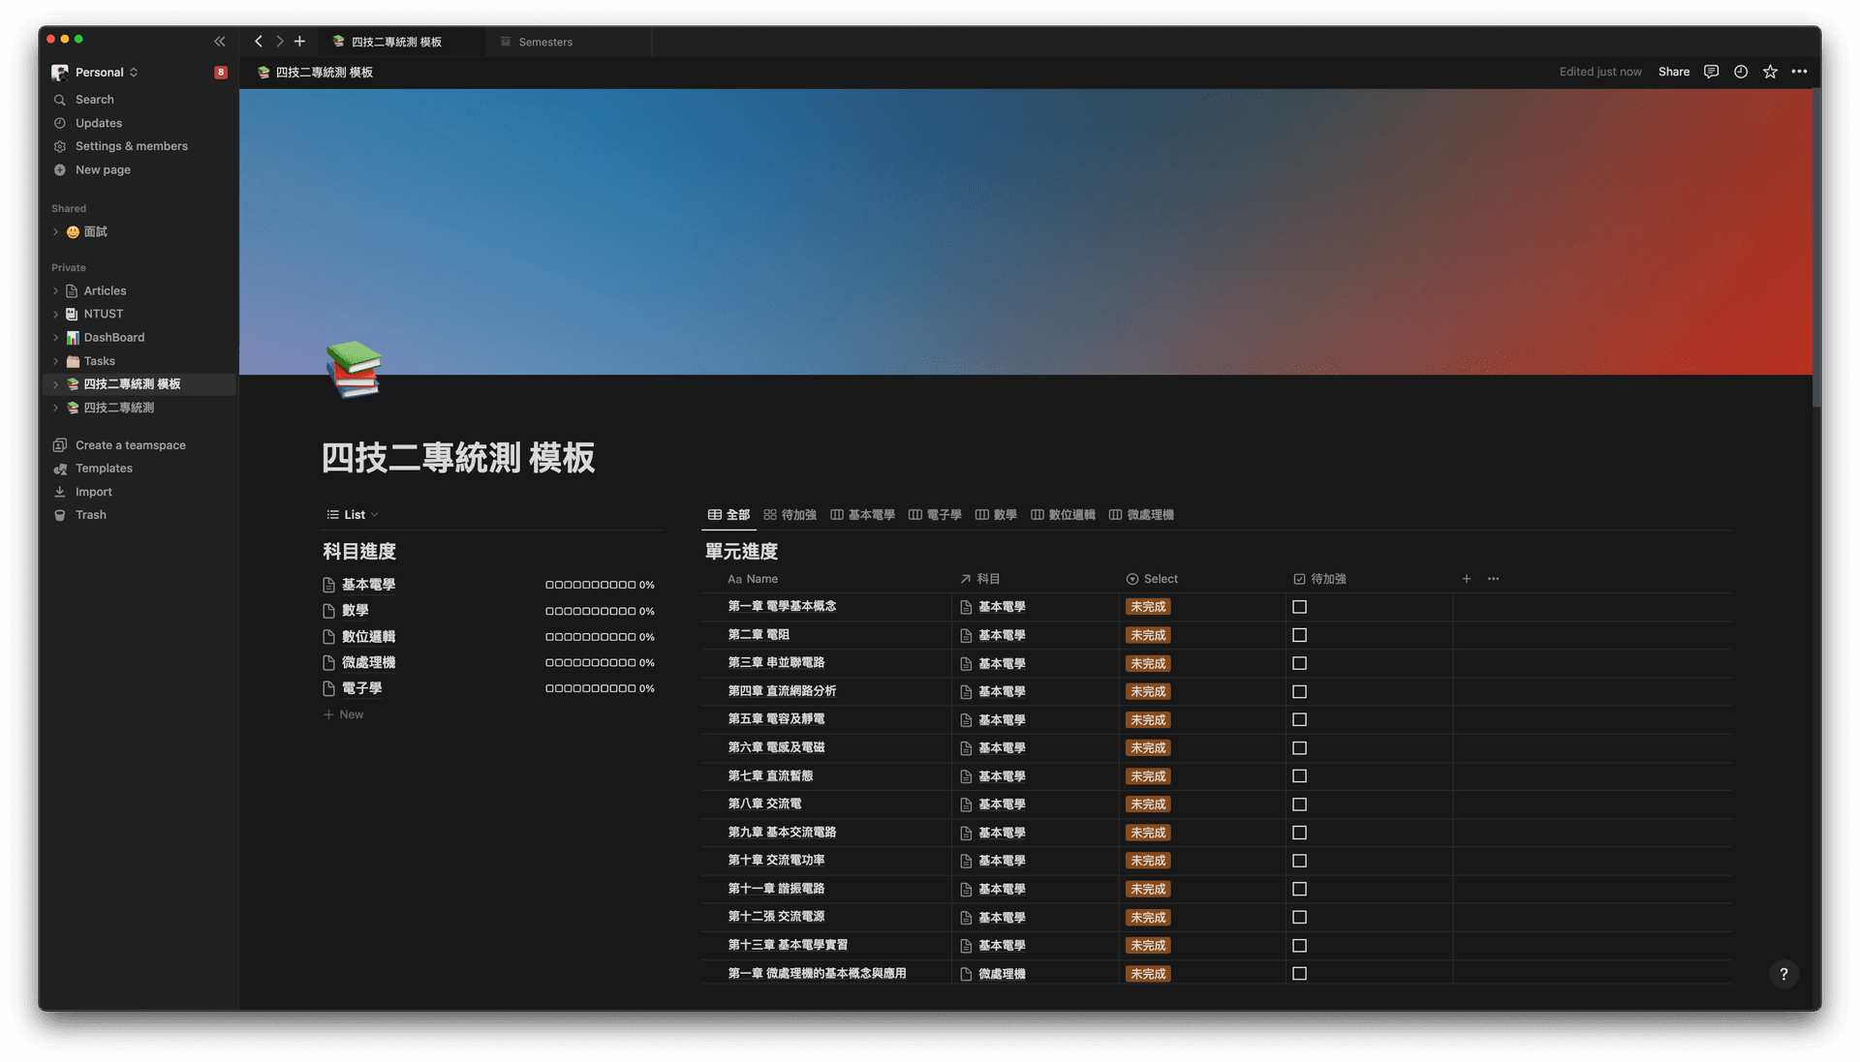Viewport: 1860px width, 1062px height.
Task: Open page history clock icon
Action: (1741, 72)
